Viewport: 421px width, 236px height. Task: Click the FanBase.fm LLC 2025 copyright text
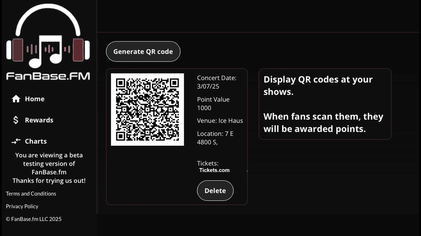pos(34,219)
